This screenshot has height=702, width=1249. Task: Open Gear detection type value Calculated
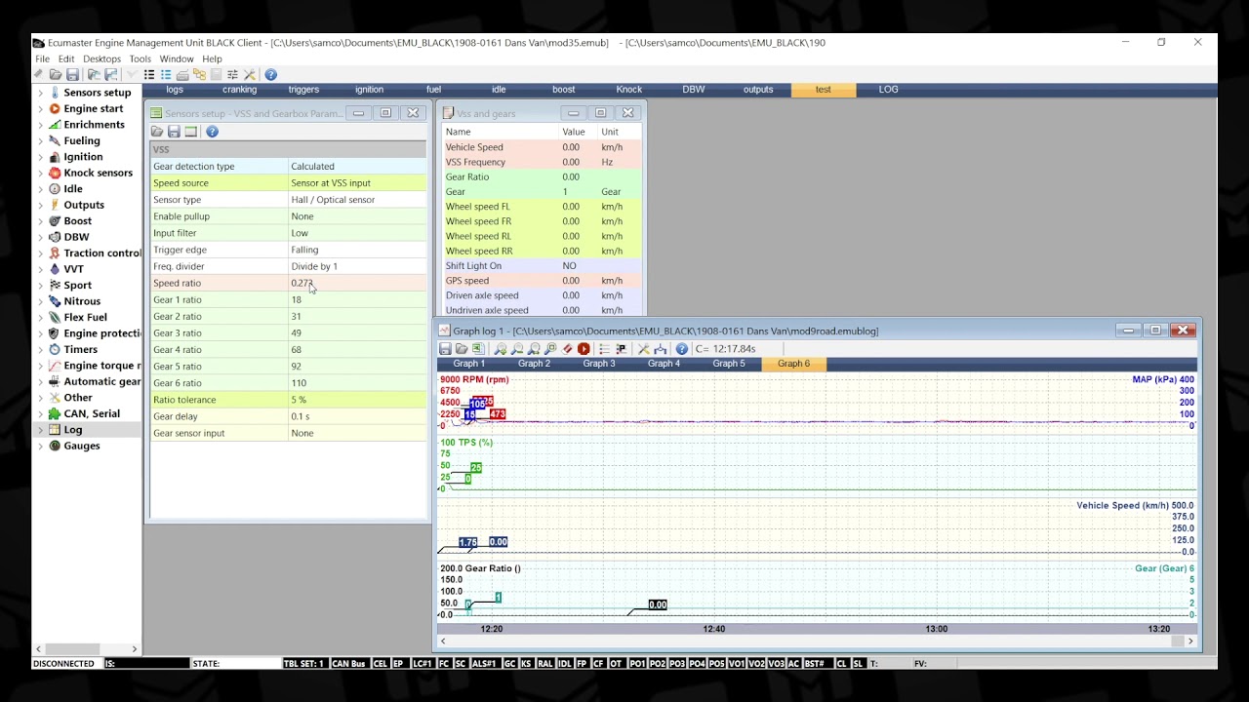coord(357,167)
